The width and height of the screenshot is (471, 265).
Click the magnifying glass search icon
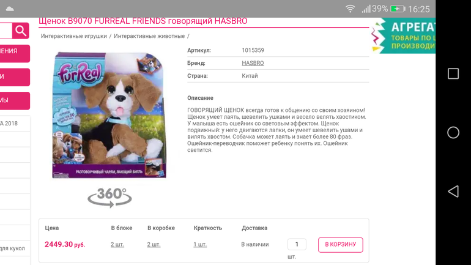pyautogui.click(x=21, y=31)
